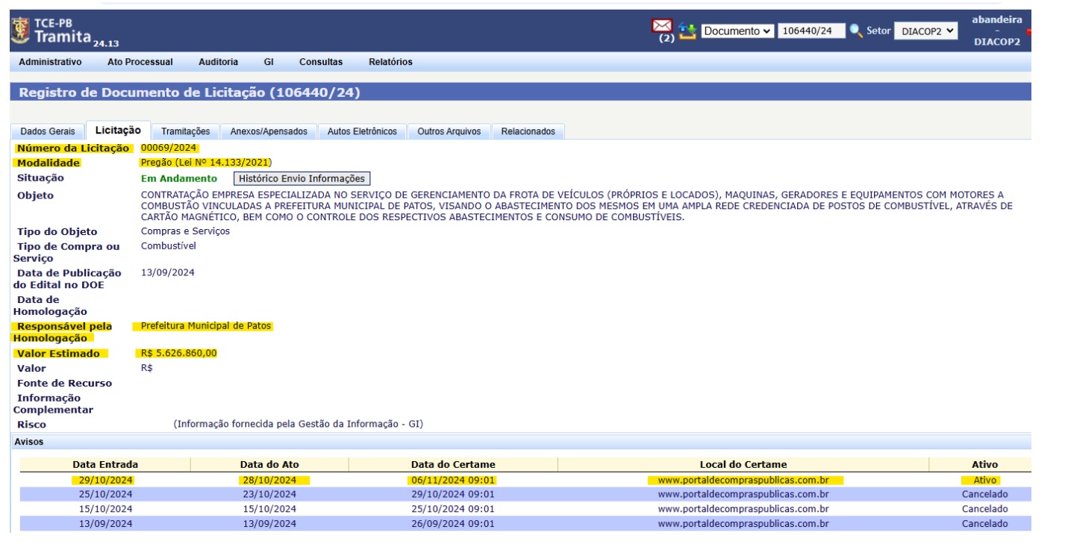Open the Anexos/Apensados tab
Screen dimensions: 1065x550
click(269, 131)
